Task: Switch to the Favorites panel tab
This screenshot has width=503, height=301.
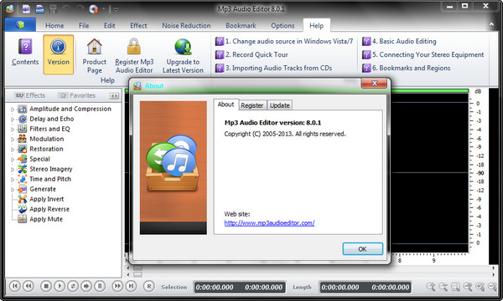Action: (78, 95)
